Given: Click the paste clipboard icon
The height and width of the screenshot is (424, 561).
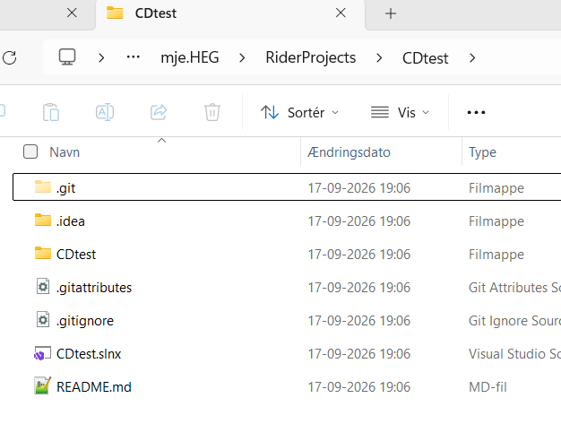Looking at the screenshot, I should pos(51,112).
